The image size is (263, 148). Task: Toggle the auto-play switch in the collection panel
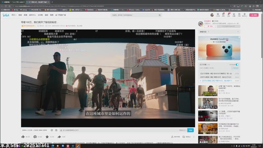(x=237, y=64)
